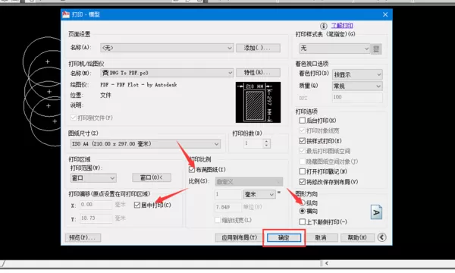The height and width of the screenshot is (273, 455).
Task: Click the plot style table editor icon
Action: 376,49
